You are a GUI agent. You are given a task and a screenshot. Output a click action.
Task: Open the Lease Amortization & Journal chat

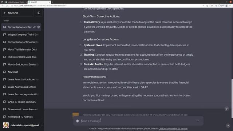pos(21,79)
